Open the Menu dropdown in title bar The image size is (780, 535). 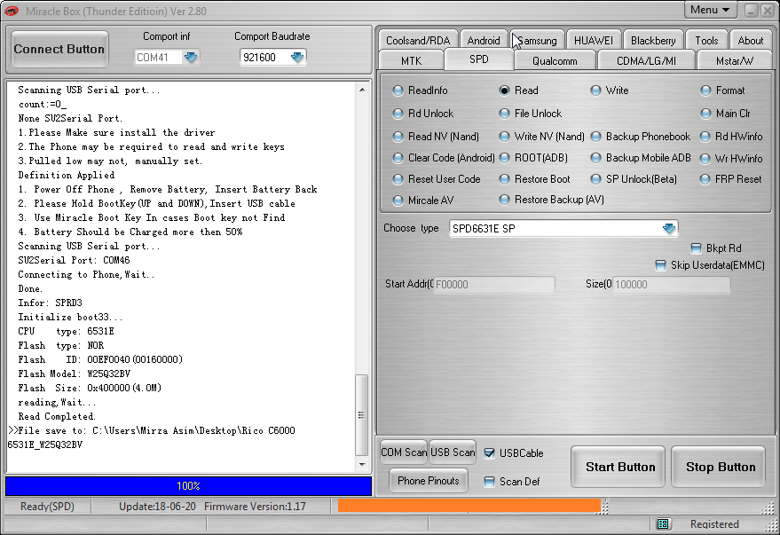(710, 10)
